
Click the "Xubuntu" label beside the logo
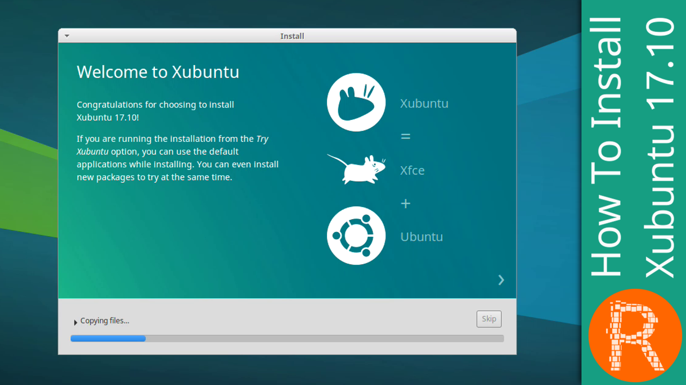[424, 104]
